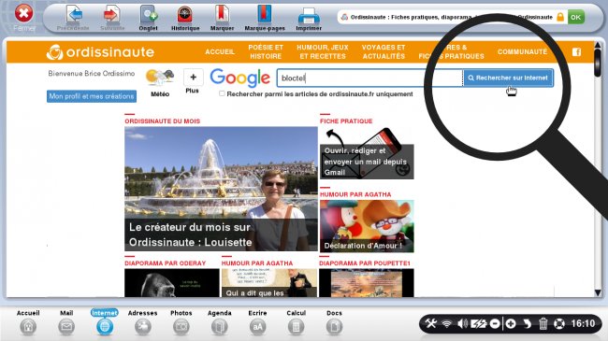Open the trash bin icon
The image size is (608, 341).
pyautogui.click(x=543, y=323)
